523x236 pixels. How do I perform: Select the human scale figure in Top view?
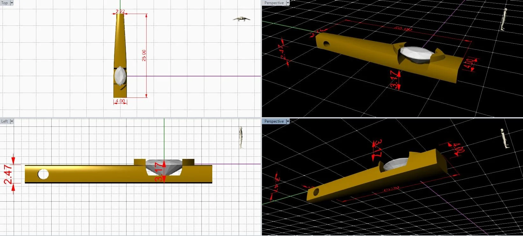click(x=242, y=19)
